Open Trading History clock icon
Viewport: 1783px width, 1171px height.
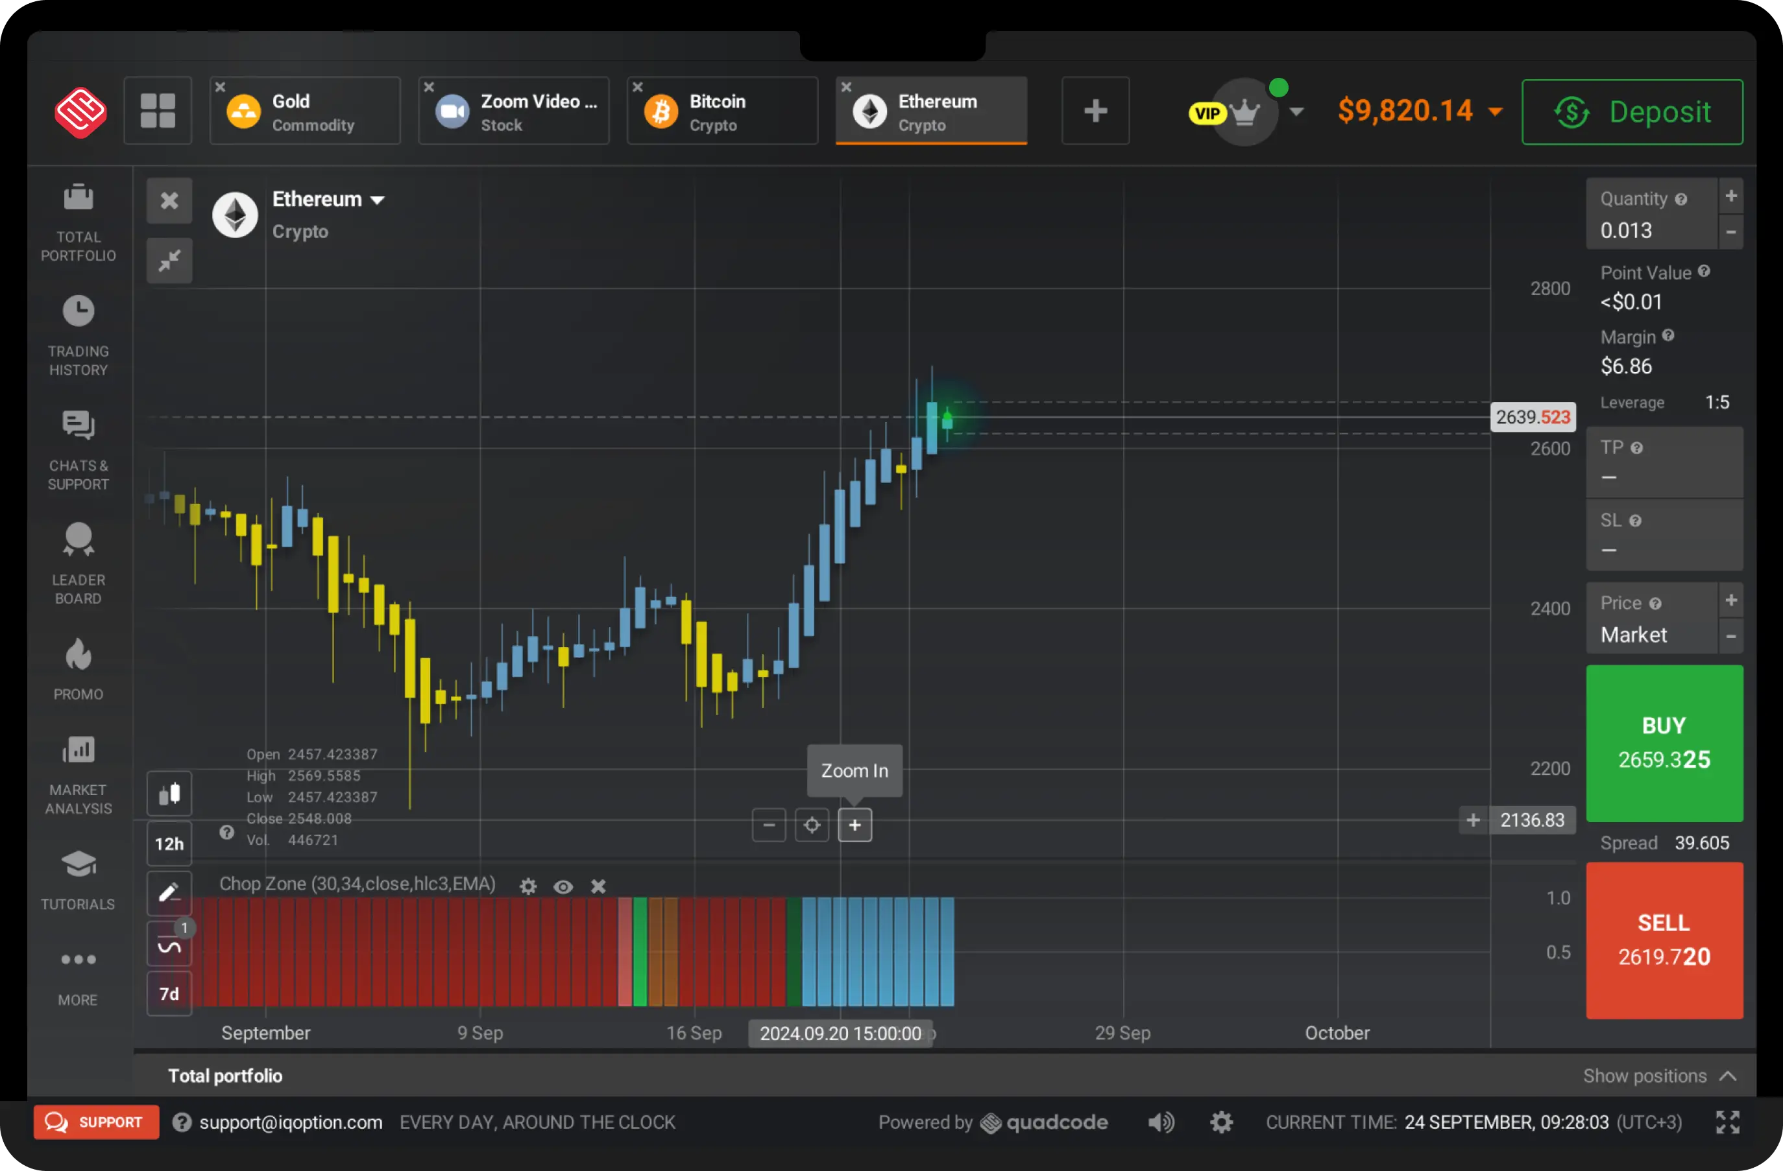tap(78, 311)
